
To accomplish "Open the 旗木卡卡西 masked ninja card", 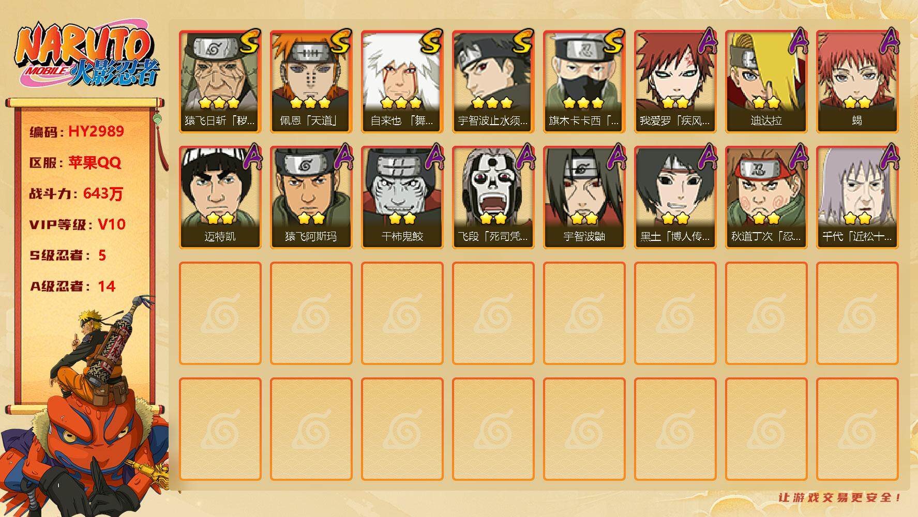I will (584, 81).
